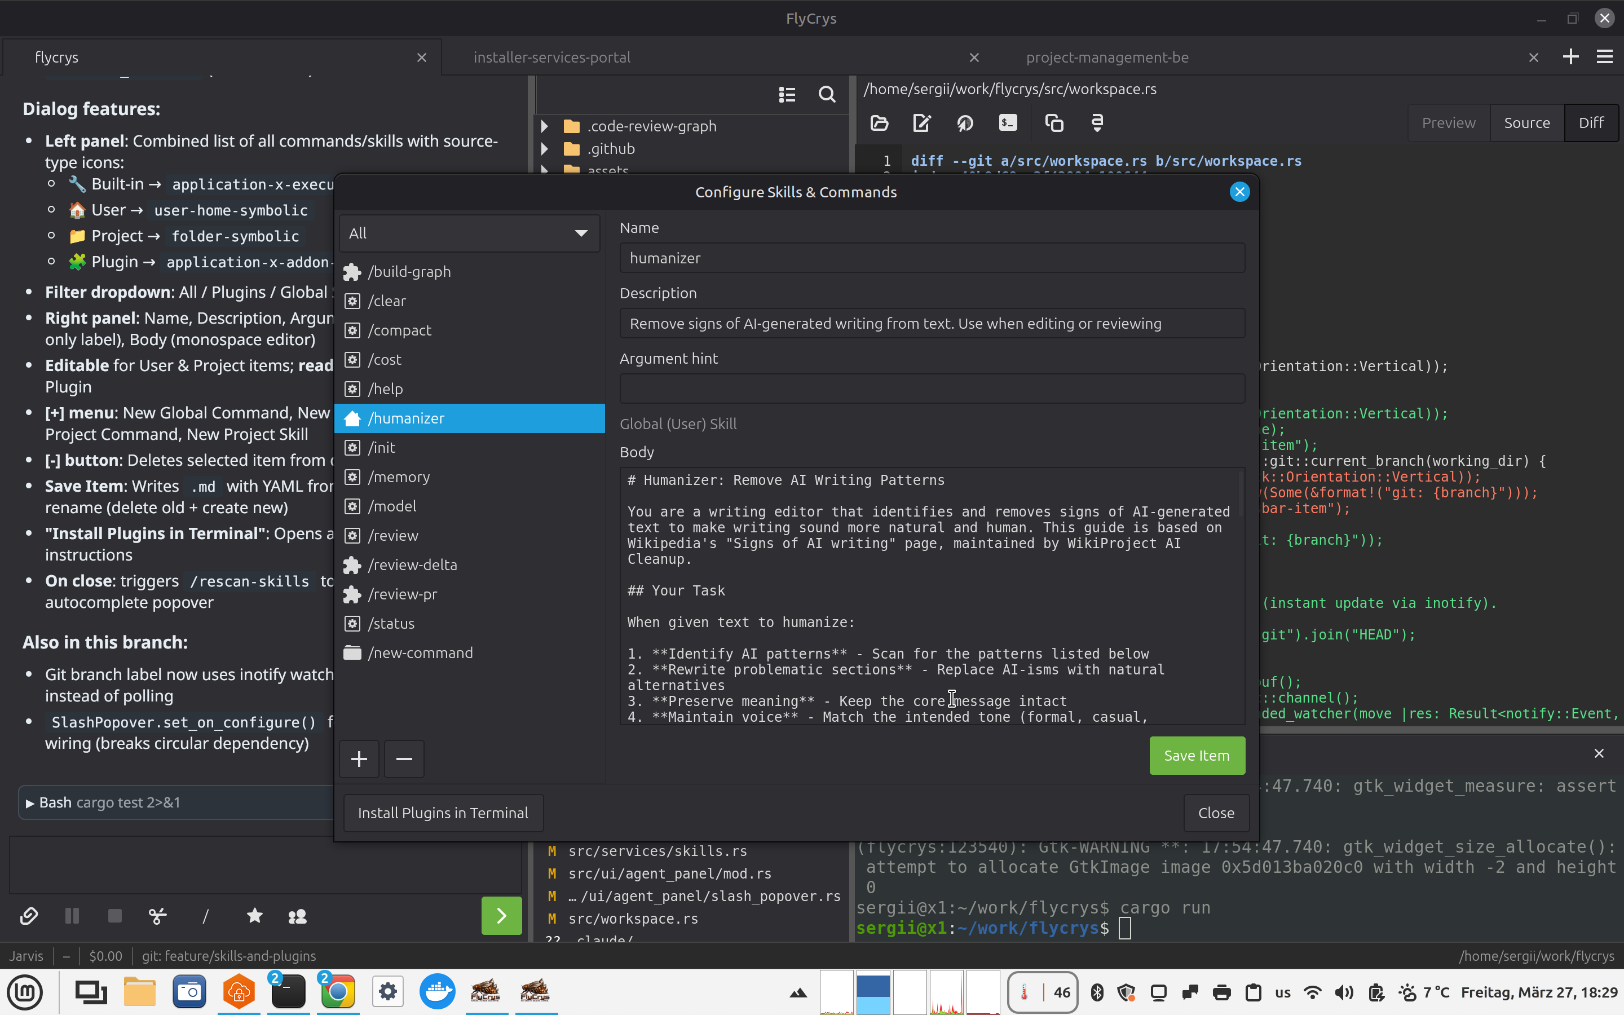This screenshot has width=1624, height=1015.
Task: Click the terminal icon in editor toolbar
Action: pyautogui.click(x=1008, y=123)
